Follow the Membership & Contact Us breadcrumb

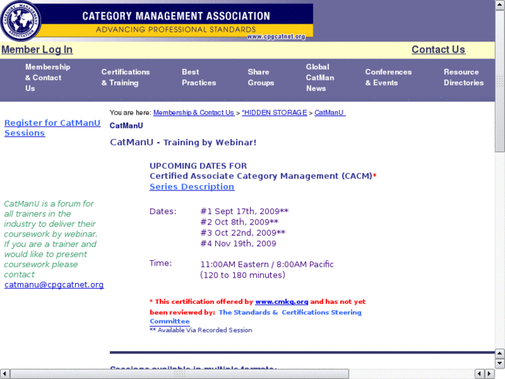click(x=194, y=113)
